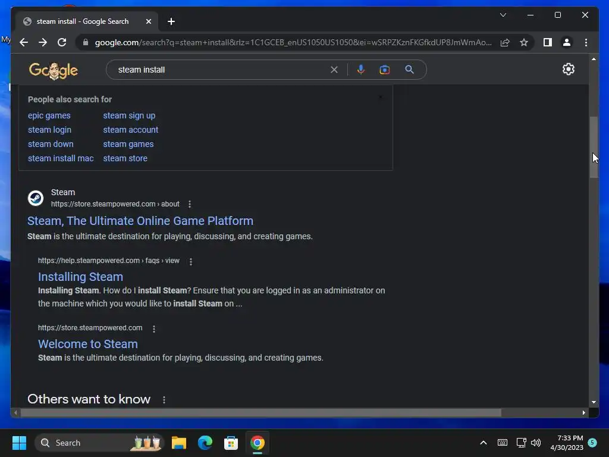Open more options for Welcome to Steam result

[154, 328]
